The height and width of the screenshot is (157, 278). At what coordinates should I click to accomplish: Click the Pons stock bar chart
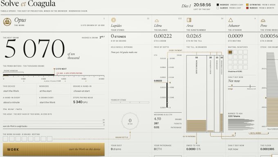coord(272,89)
